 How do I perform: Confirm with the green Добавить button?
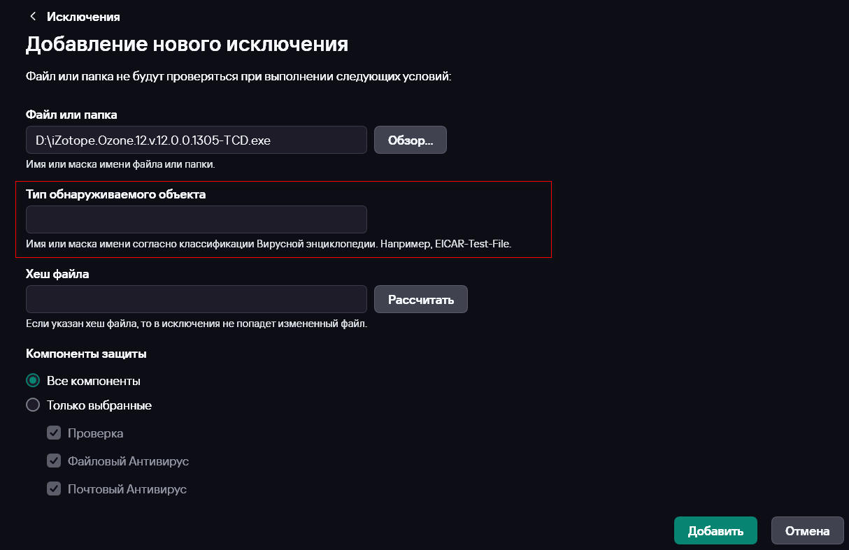(x=715, y=530)
